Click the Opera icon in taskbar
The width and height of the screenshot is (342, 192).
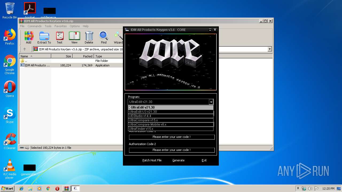(57, 189)
